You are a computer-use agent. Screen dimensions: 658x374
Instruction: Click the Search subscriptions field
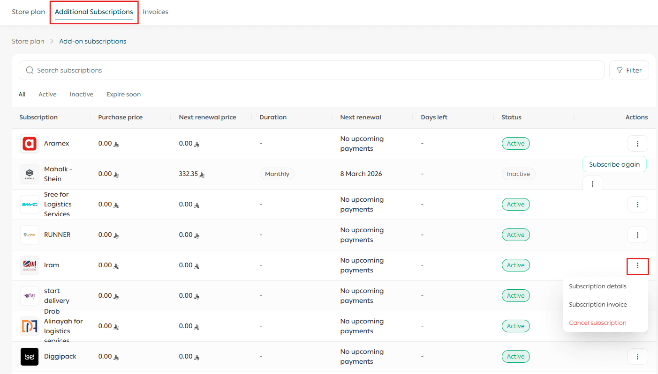pos(310,70)
